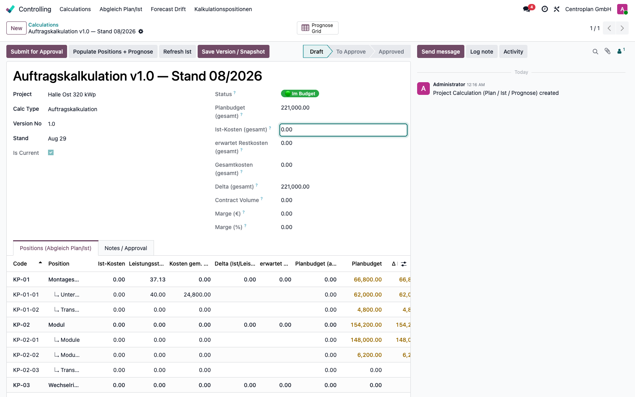Search messages with the chatter magnifier icon
This screenshot has height=397, width=635.
[x=595, y=52]
